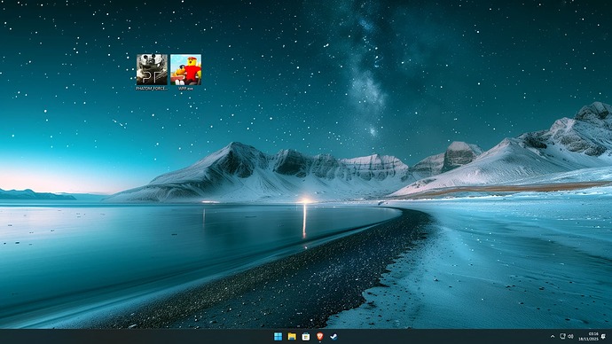612x344 pixels.
Task: Open the clock and date flyout
Action: point(588,336)
